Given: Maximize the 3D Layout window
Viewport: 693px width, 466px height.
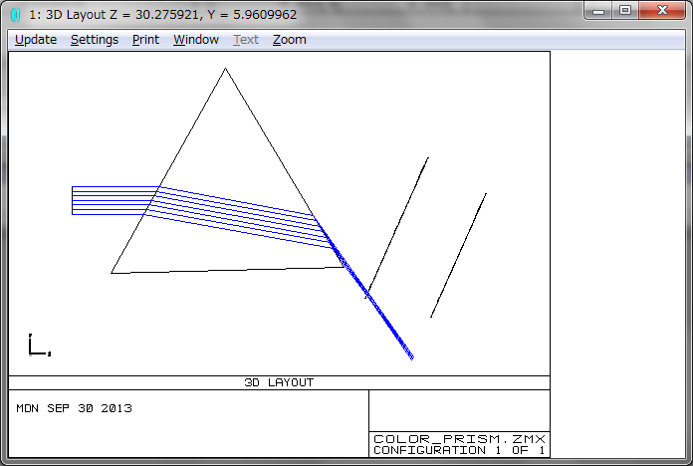Looking at the screenshot, I should pos(625,11).
